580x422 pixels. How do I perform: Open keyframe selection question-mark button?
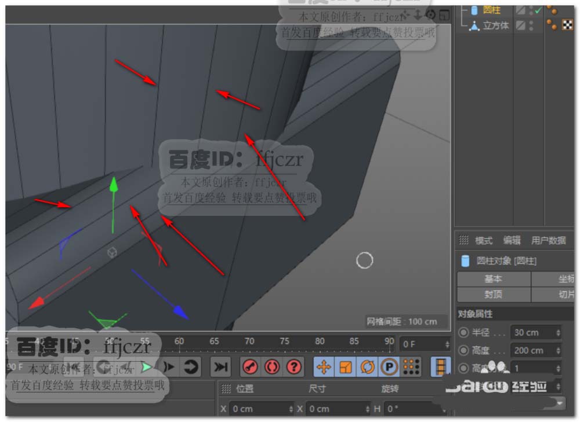point(294,367)
